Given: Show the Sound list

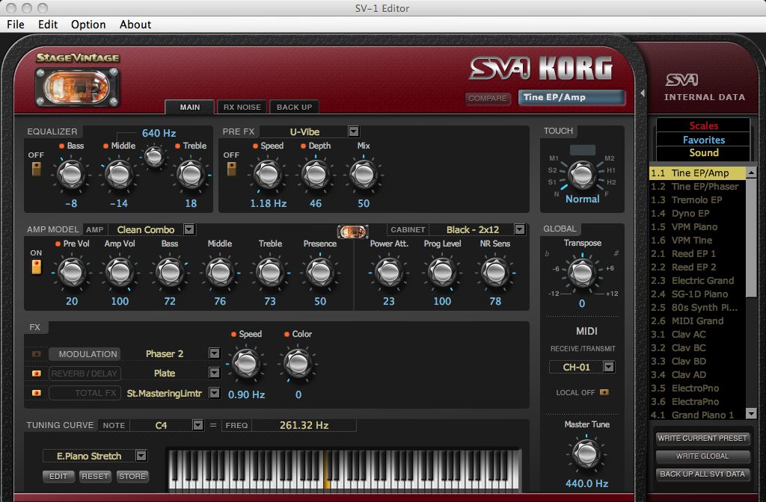Looking at the screenshot, I should pyautogui.click(x=703, y=152).
